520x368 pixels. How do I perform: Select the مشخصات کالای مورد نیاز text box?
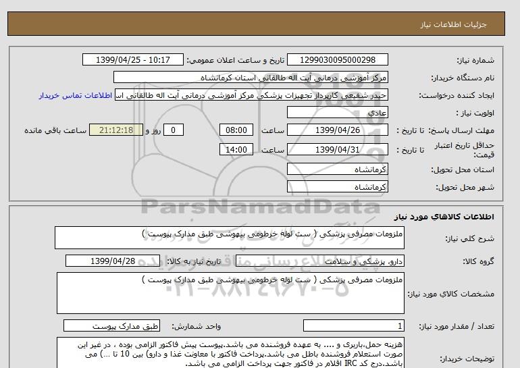click(230, 293)
